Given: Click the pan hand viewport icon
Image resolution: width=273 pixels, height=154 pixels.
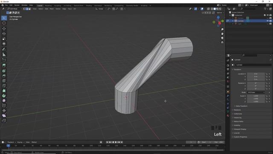Looking at the screenshot, I should point(222,34).
